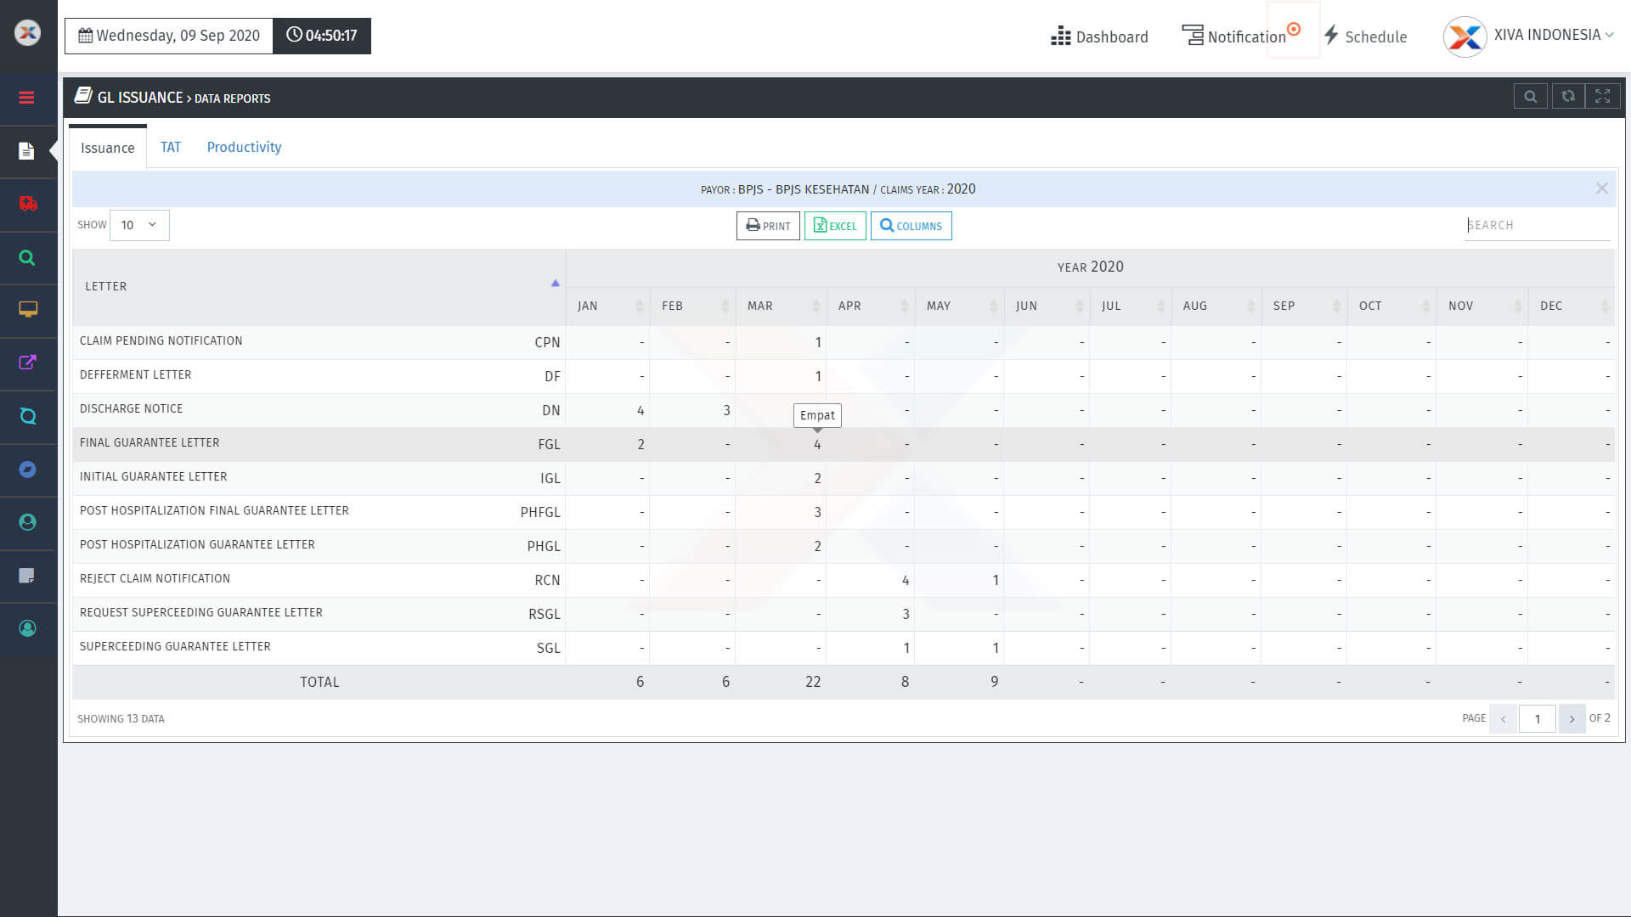The height and width of the screenshot is (917, 1631).
Task: Click the Print button
Action: click(x=768, y=226)
